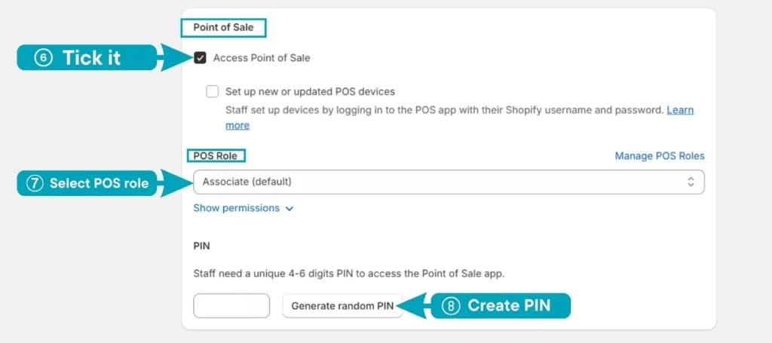Click the Set up new or updated POS devices label
Image resolution: width=772 pixels, height=343 pixels.
310,91
